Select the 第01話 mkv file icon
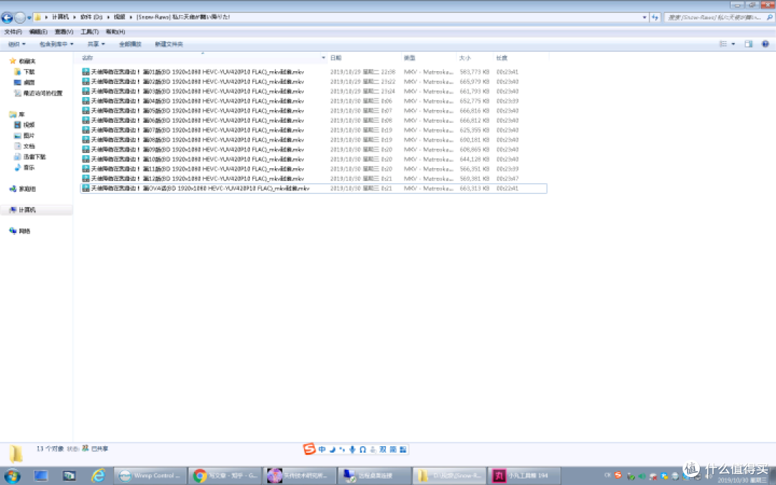The width and height of the screenshot is (776, 485). [86, 72]
